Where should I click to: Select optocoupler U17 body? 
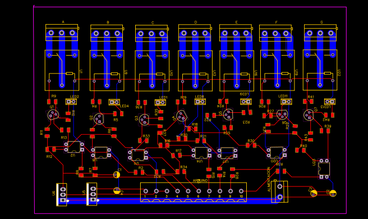click(227, 153)
